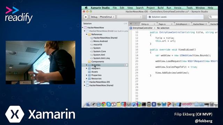Click the Run play button in toolbar
223x125 pixels.
pos(86,17)
